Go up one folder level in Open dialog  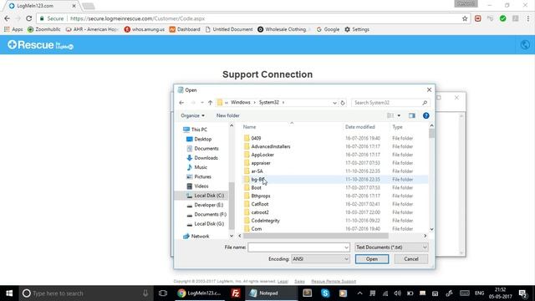pos(210,102)
